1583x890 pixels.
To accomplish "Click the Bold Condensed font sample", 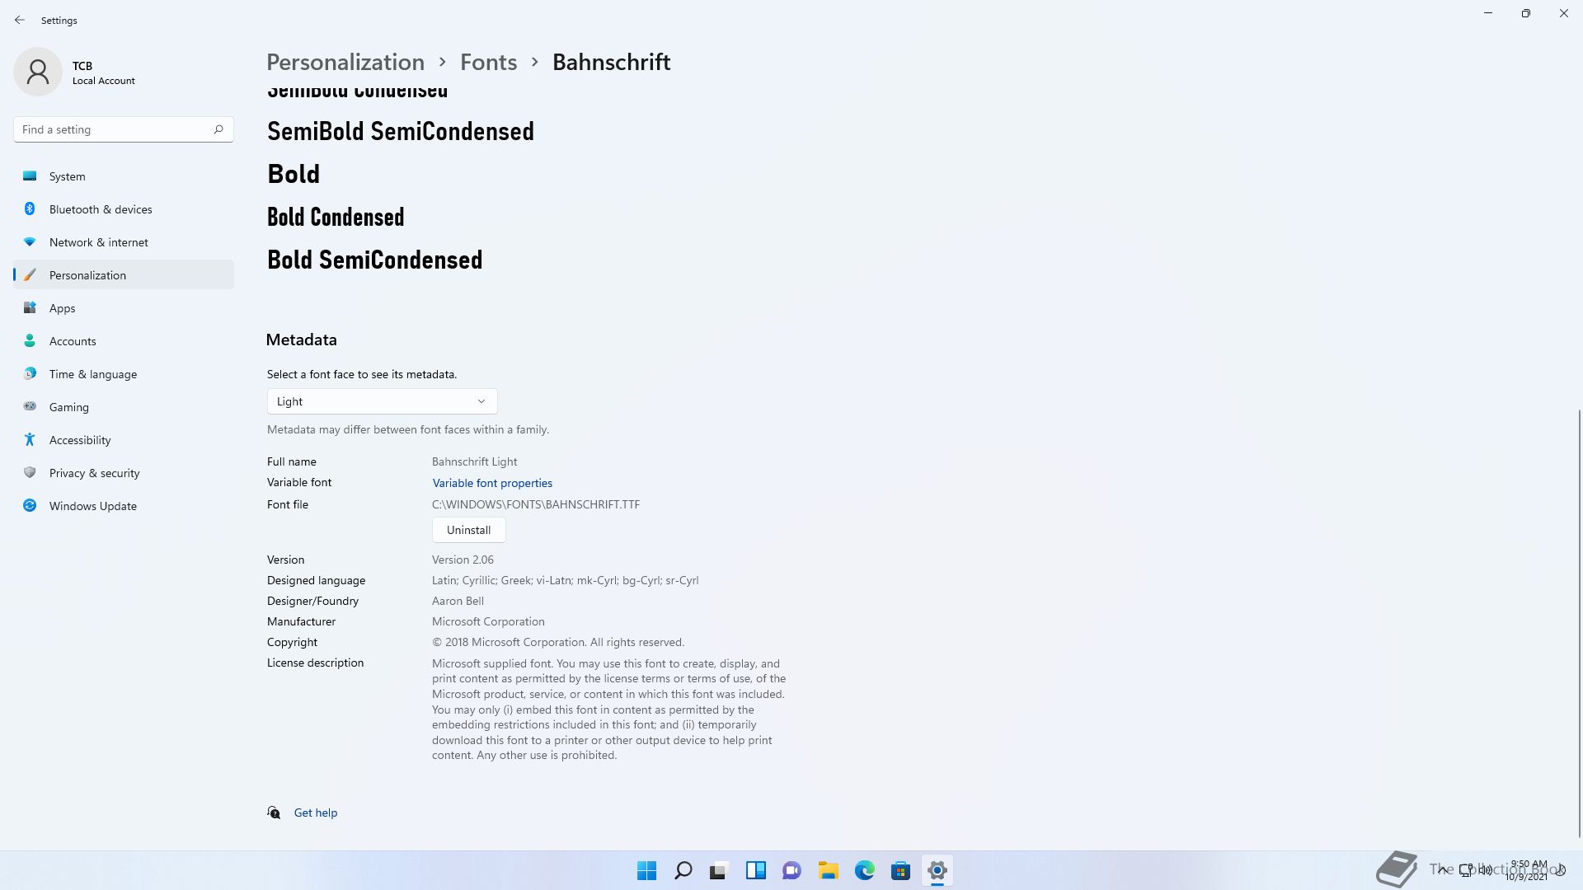I will (336, 217).
